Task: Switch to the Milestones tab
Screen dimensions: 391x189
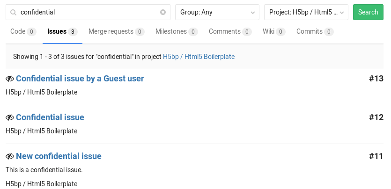Action: click(x=176, y=32)
